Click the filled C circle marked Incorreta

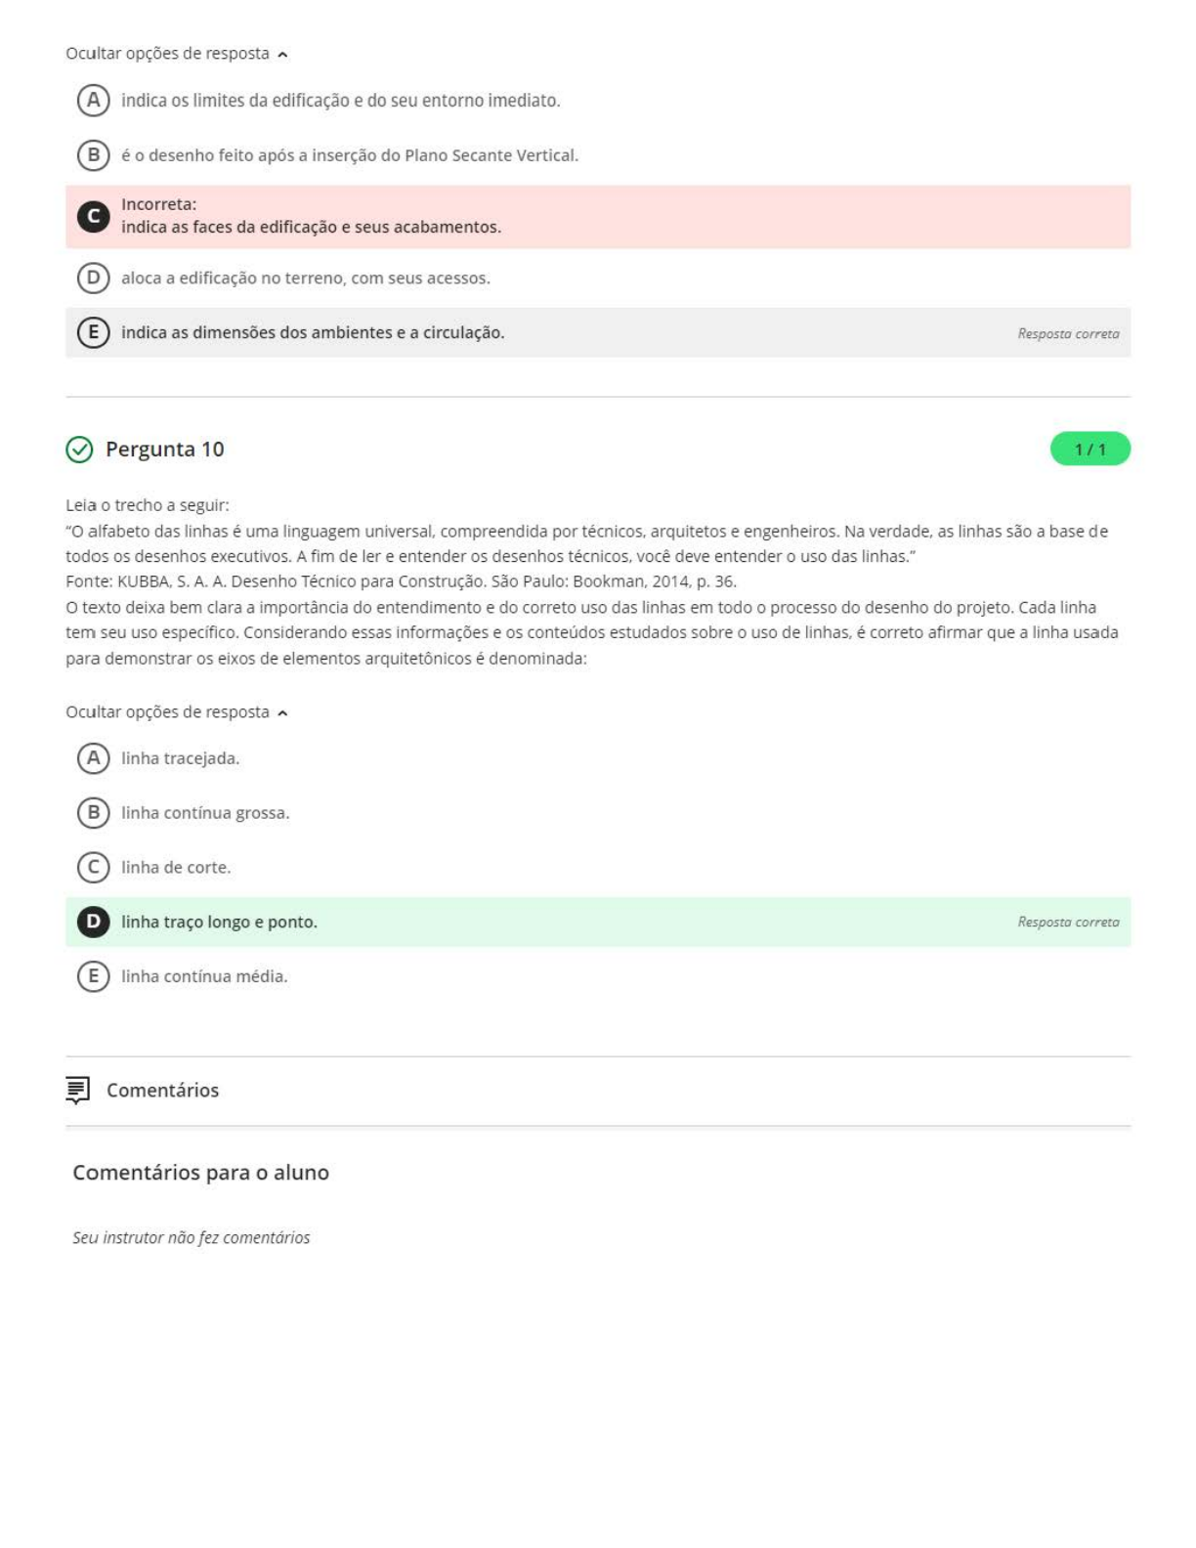click(x=93, y=216)
